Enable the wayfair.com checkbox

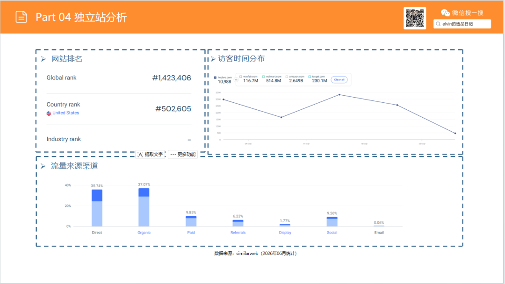coord(241,77)
